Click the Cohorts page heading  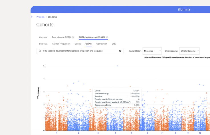[45, 25]
